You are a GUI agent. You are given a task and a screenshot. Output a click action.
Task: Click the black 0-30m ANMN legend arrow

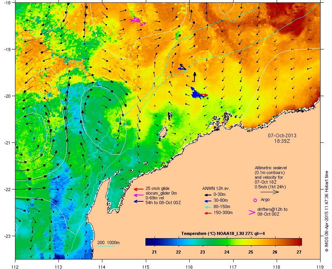(208, 195)
